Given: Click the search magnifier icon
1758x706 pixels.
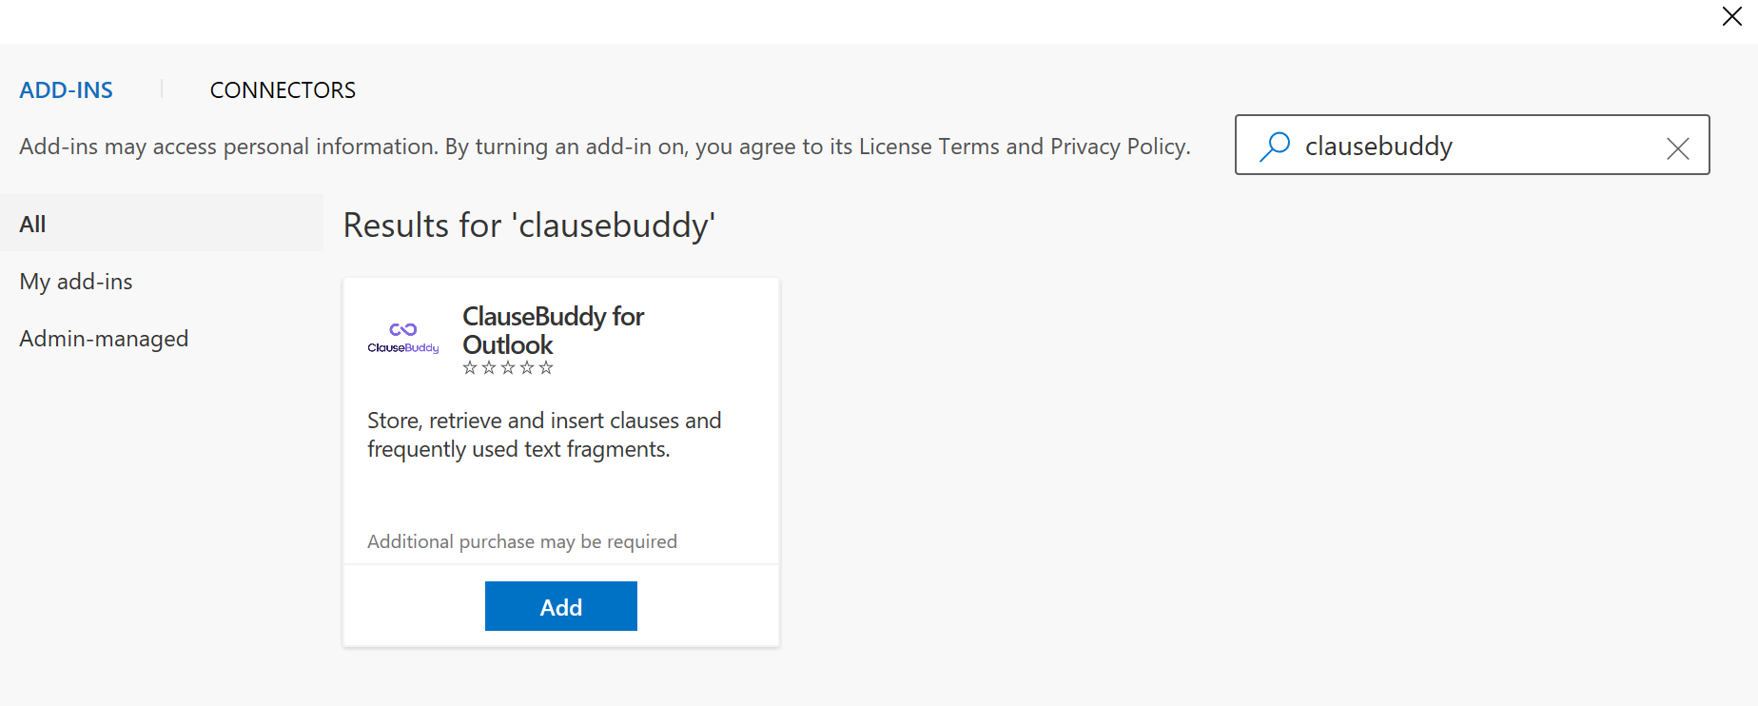Looking at the screenshot, I should (1275, 146).
